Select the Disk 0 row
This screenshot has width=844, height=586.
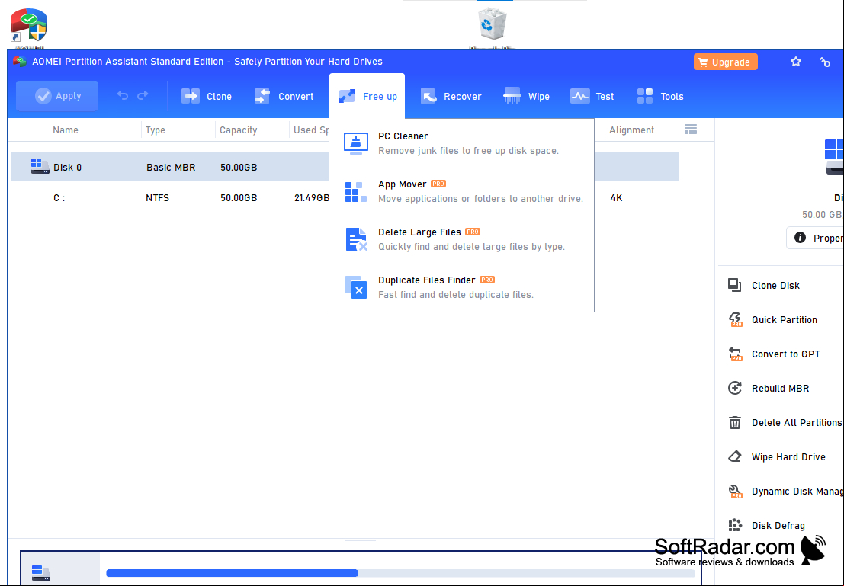[x=345, y=167]
